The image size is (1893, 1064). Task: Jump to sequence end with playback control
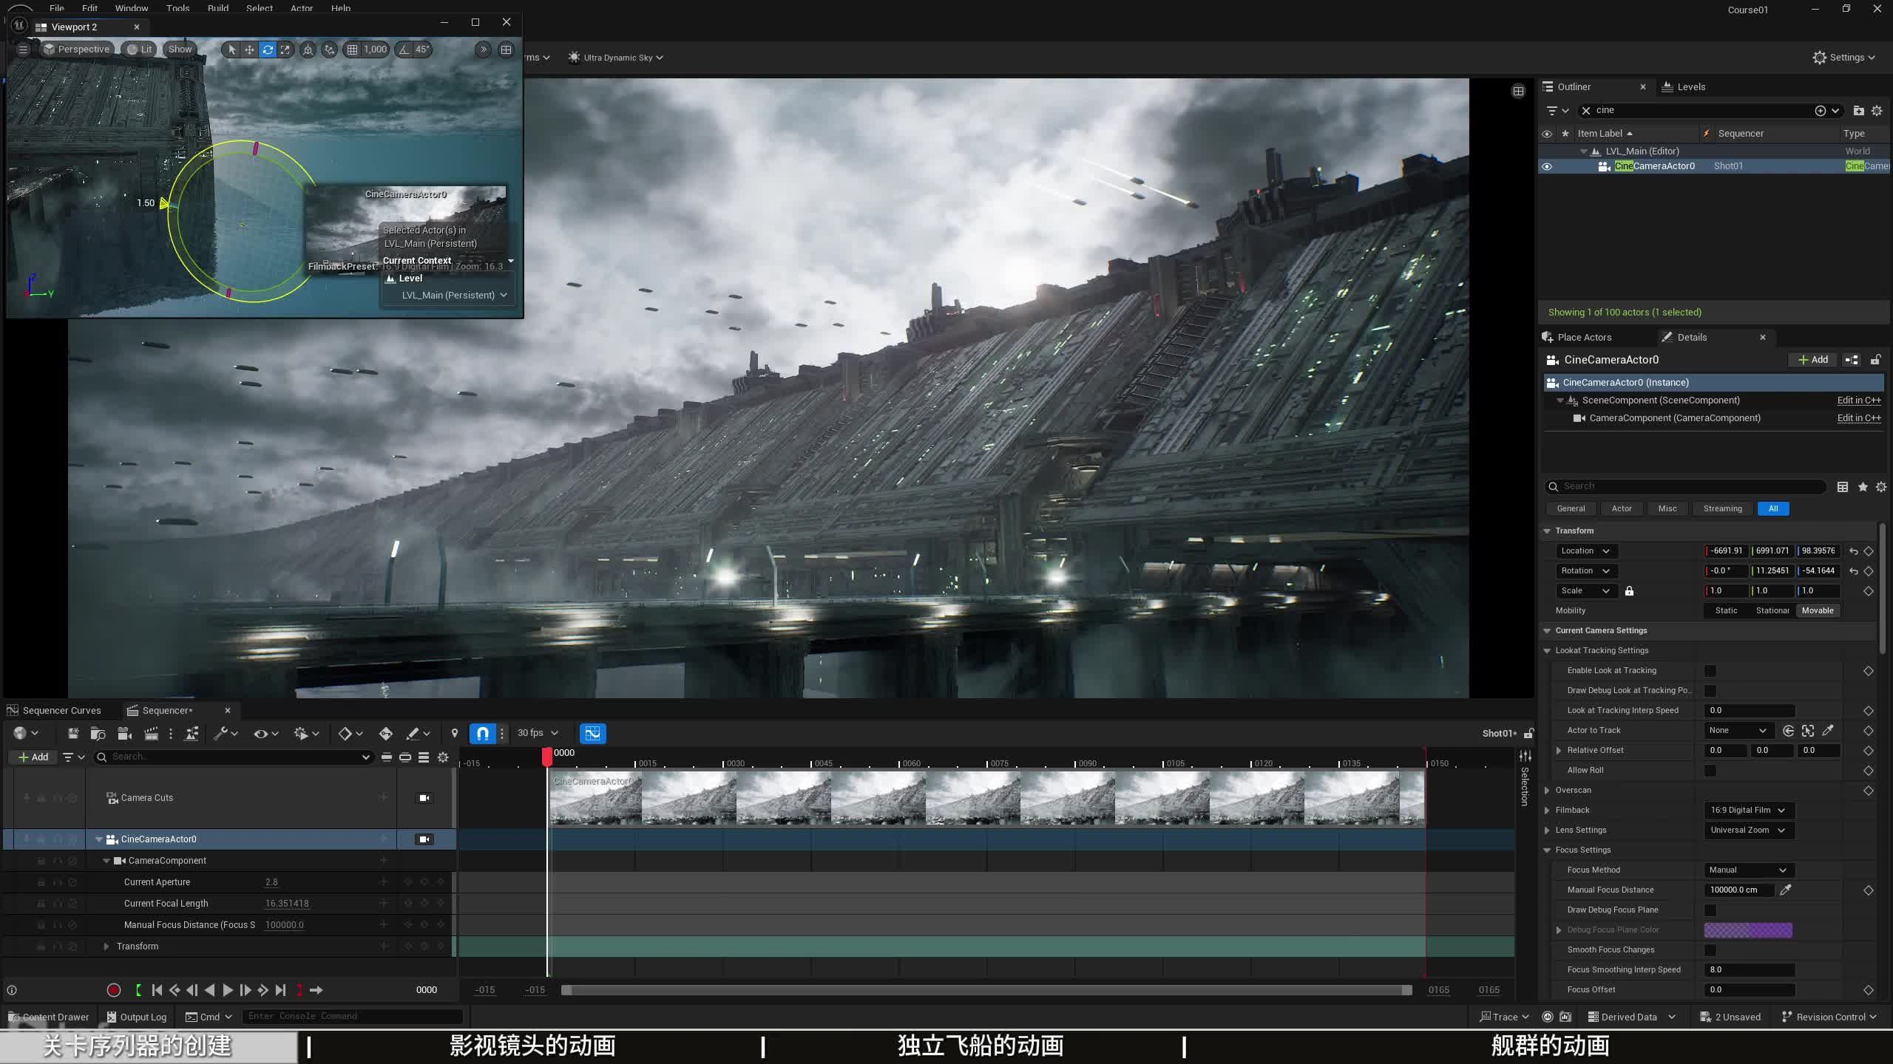(x=281, y=990)
